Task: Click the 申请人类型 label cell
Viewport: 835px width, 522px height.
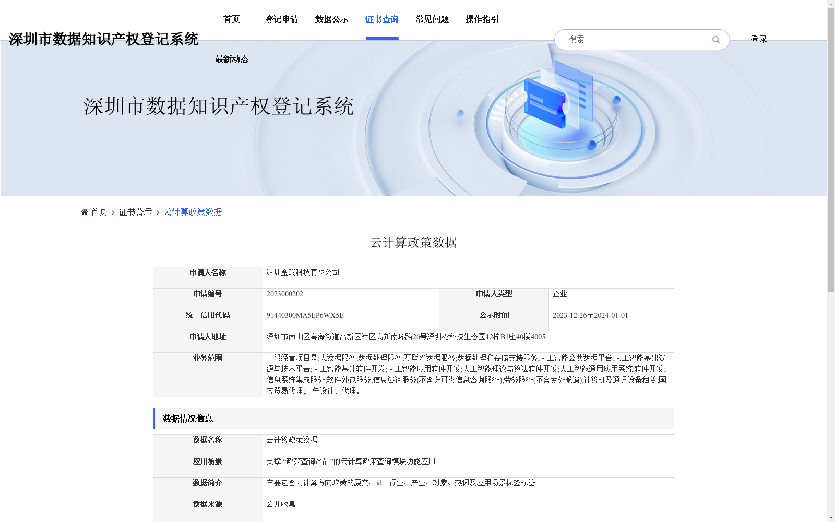Action: click(x=494, y=299)
